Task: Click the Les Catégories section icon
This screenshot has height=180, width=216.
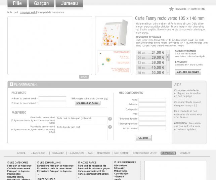Action: (8, 162)
